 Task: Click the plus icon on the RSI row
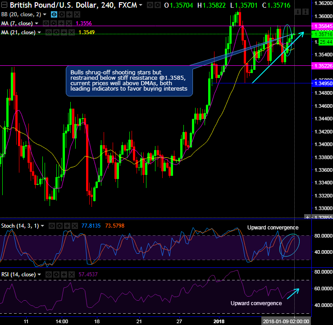64,275
